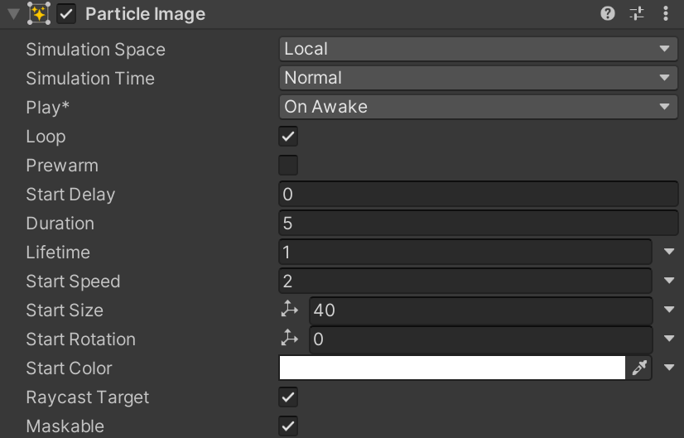Click the white Start Color swatch
This screenshot has width=684, height=438.
[452, 368]
